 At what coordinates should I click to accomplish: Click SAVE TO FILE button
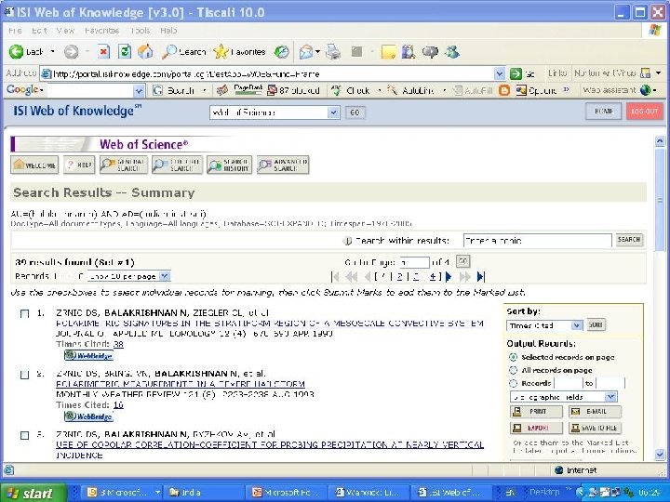595,428
